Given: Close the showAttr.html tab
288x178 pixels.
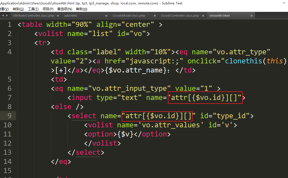Looking at the screenshot, I should (251, 16).
